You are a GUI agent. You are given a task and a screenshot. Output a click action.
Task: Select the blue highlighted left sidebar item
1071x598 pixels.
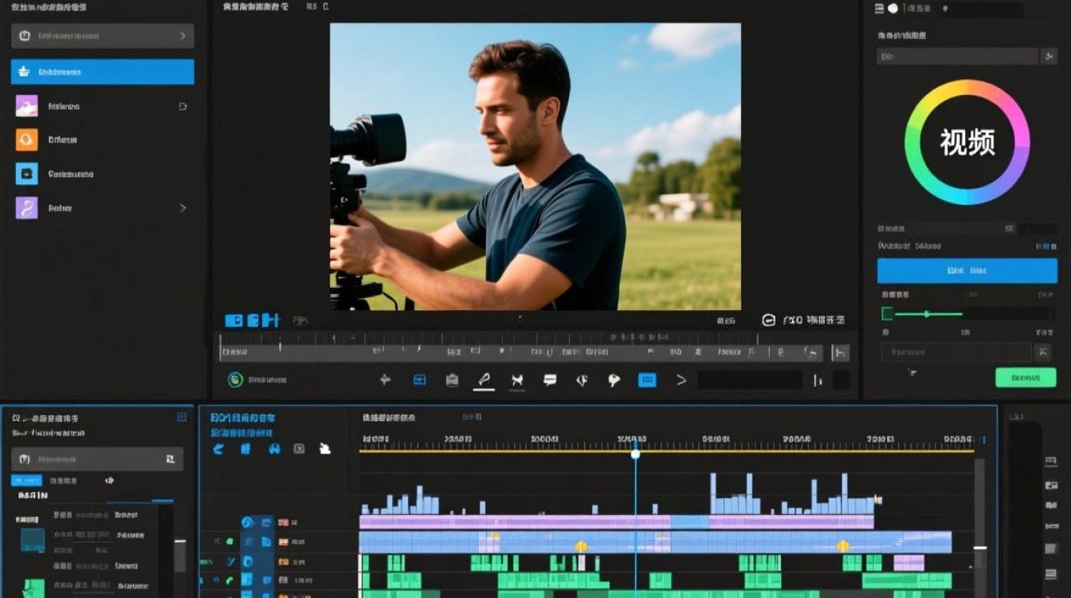point(102,72)
